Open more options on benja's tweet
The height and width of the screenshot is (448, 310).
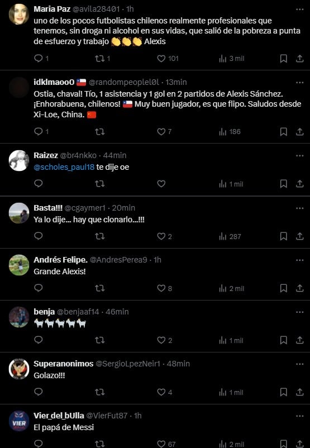300,312
